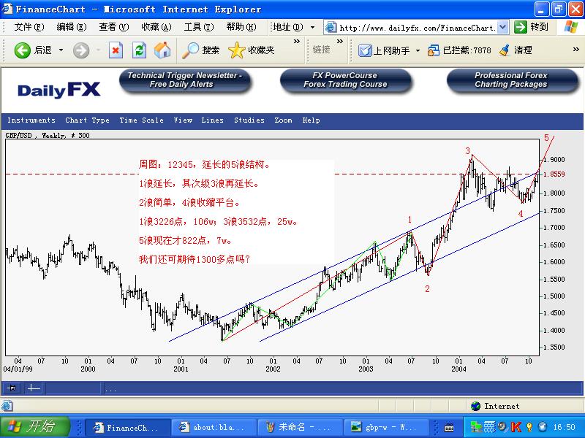Open the chart Zoom menu
This screenshot has height=438, width=585.
tap(283, 120)
